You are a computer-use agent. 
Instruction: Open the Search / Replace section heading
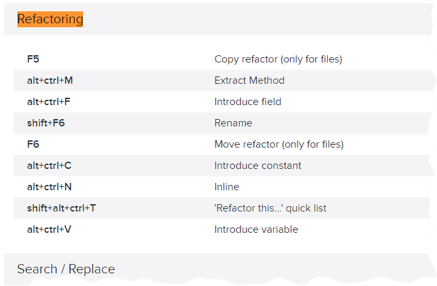66,269
